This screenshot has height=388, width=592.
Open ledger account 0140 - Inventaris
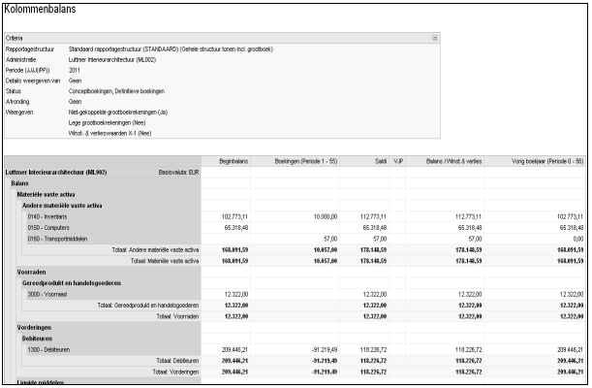[47, 215]
